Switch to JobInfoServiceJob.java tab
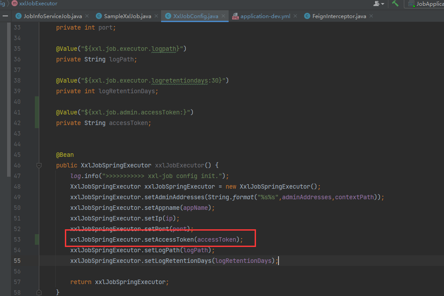This screenshot has width=444, height=296. coord(53,16)
